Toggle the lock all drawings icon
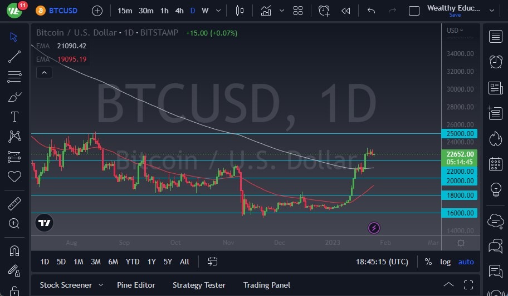This screenshot has width=508, height=296. pyautogui.click(x=14, y=290)
